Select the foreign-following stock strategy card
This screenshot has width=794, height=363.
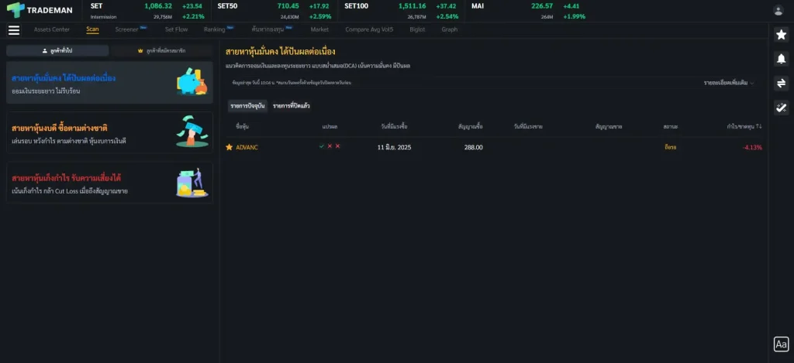point(109,133)
